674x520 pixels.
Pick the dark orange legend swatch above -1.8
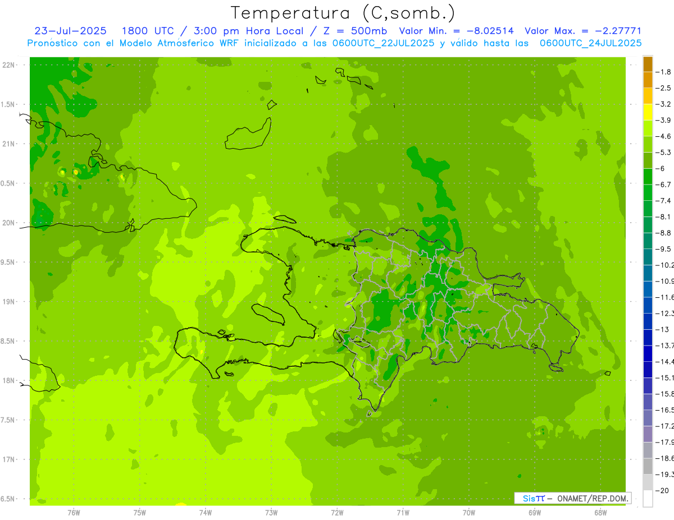click(x=648, y=64)
